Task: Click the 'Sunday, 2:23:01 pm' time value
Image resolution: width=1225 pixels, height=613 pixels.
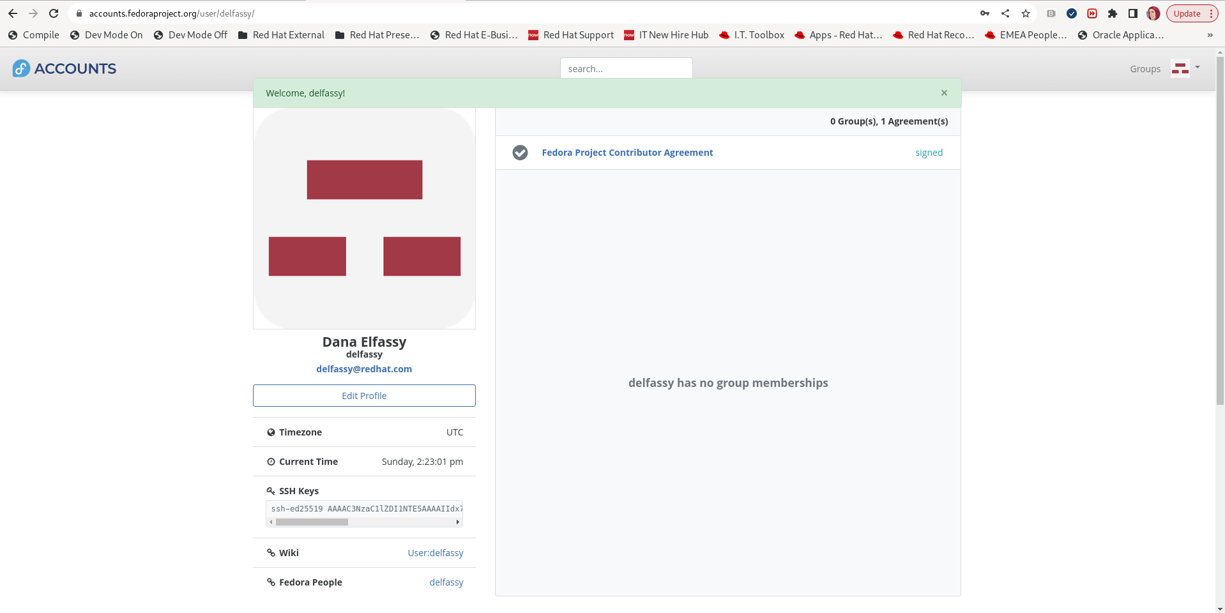Action: pyautogui.click(x=422, y=462)
